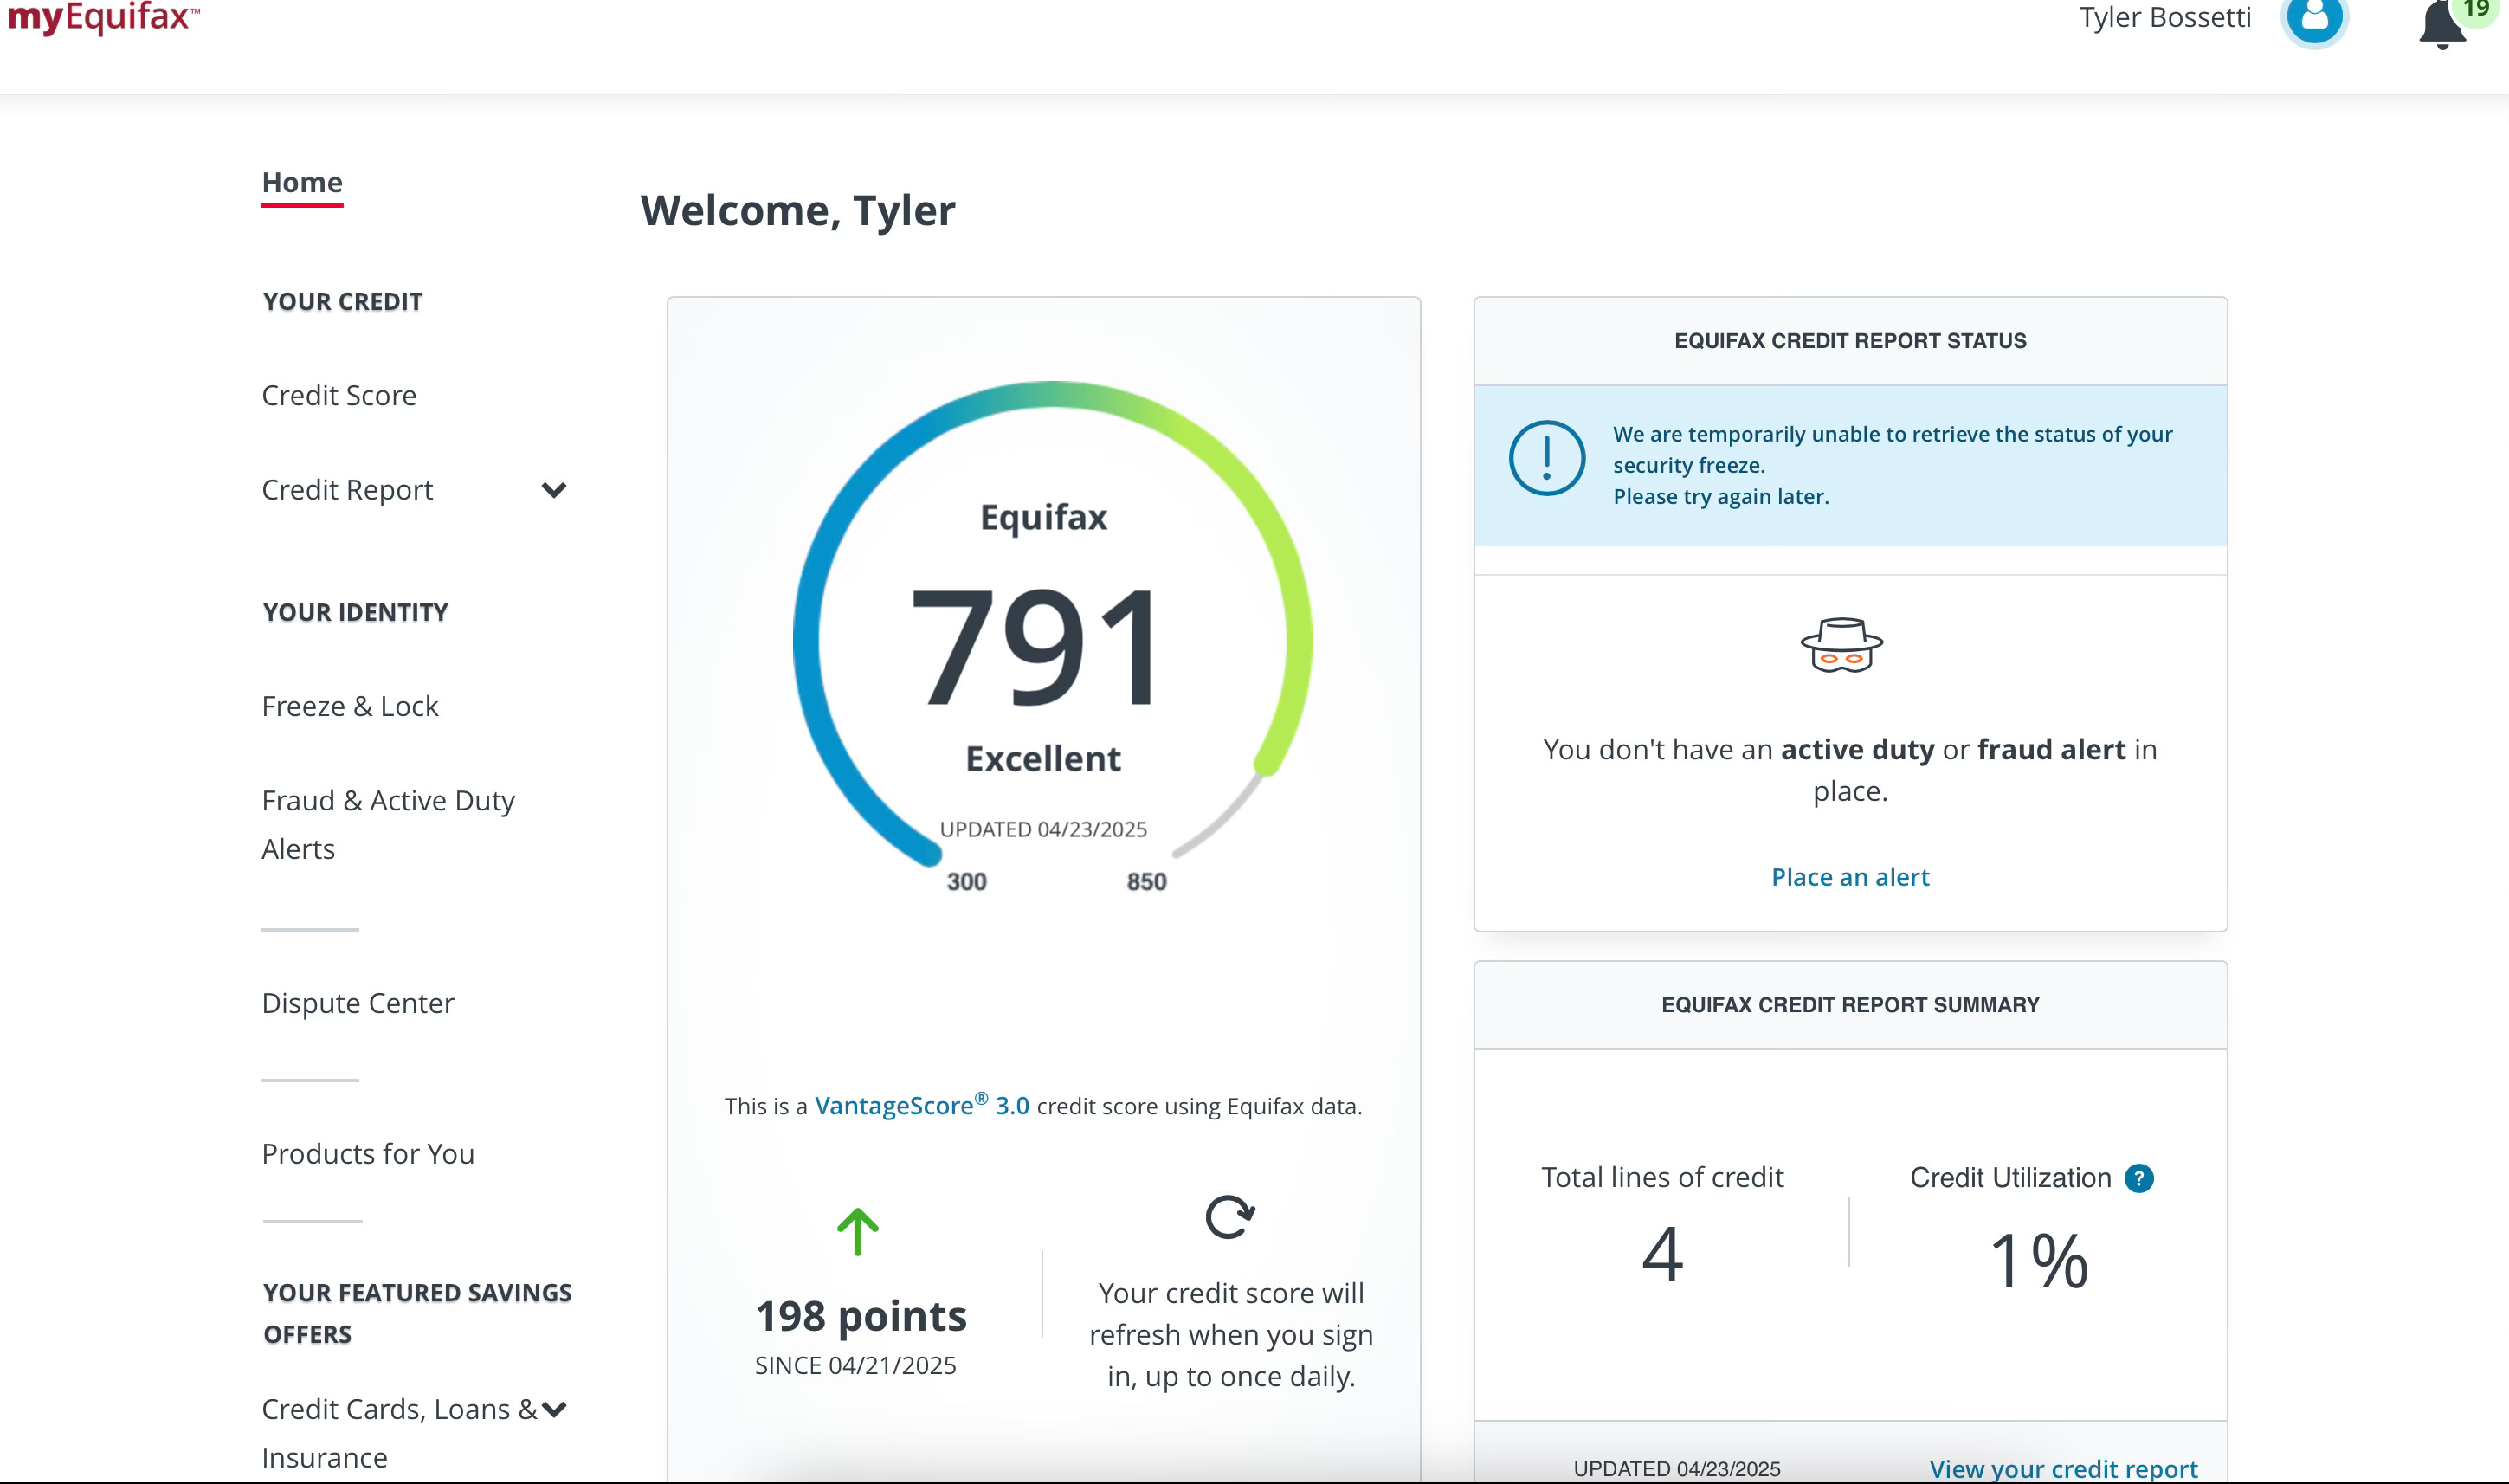Open Freeze & Lock page
The image size is (2509, 1484).
tap(350, 707)
